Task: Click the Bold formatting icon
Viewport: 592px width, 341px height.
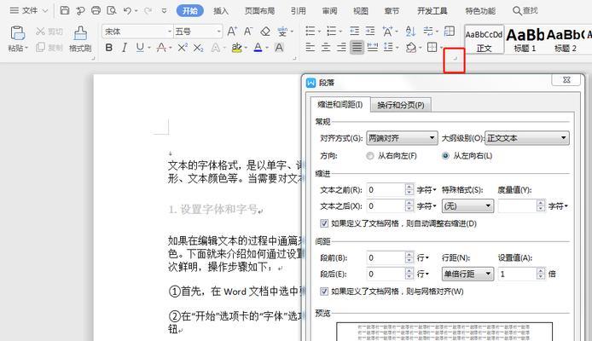Action: (x=109, y=48)
